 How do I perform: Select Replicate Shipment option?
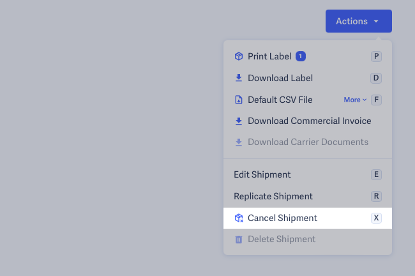pyautogui.click(x=308, y=196)
